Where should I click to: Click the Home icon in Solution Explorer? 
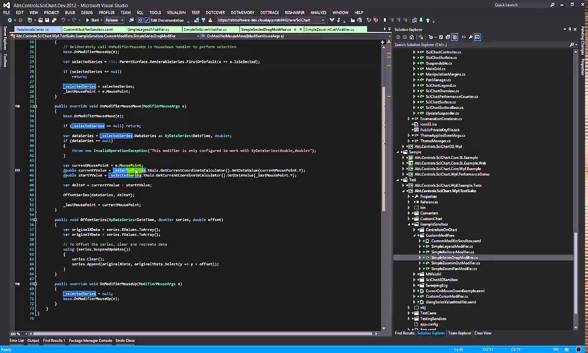[x=412, y=37]
